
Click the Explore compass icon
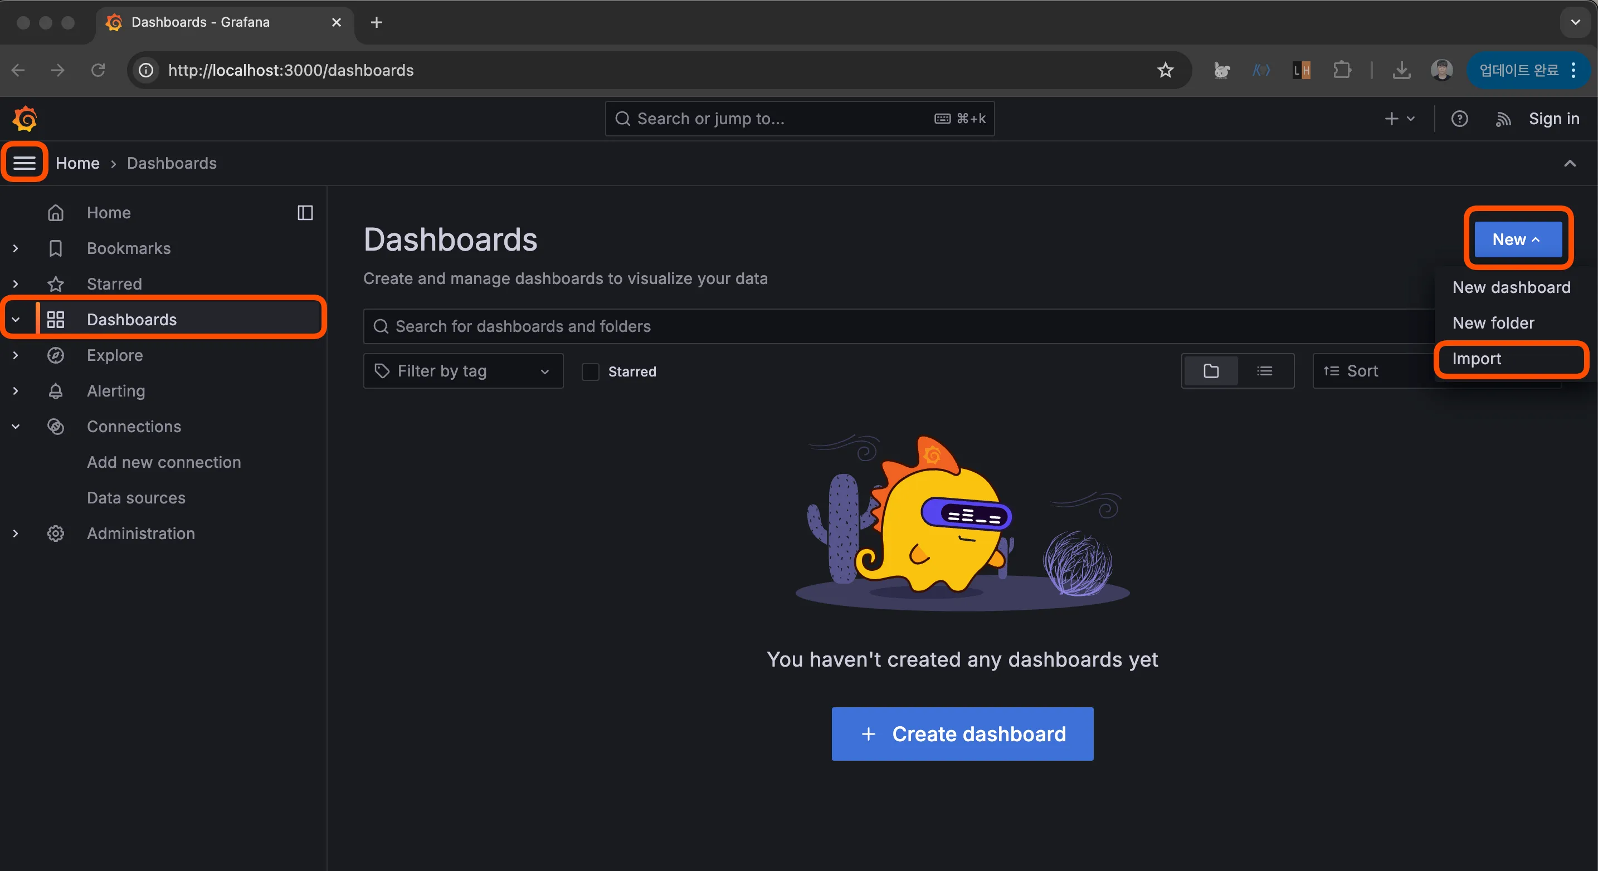click(x=56, y=355)
